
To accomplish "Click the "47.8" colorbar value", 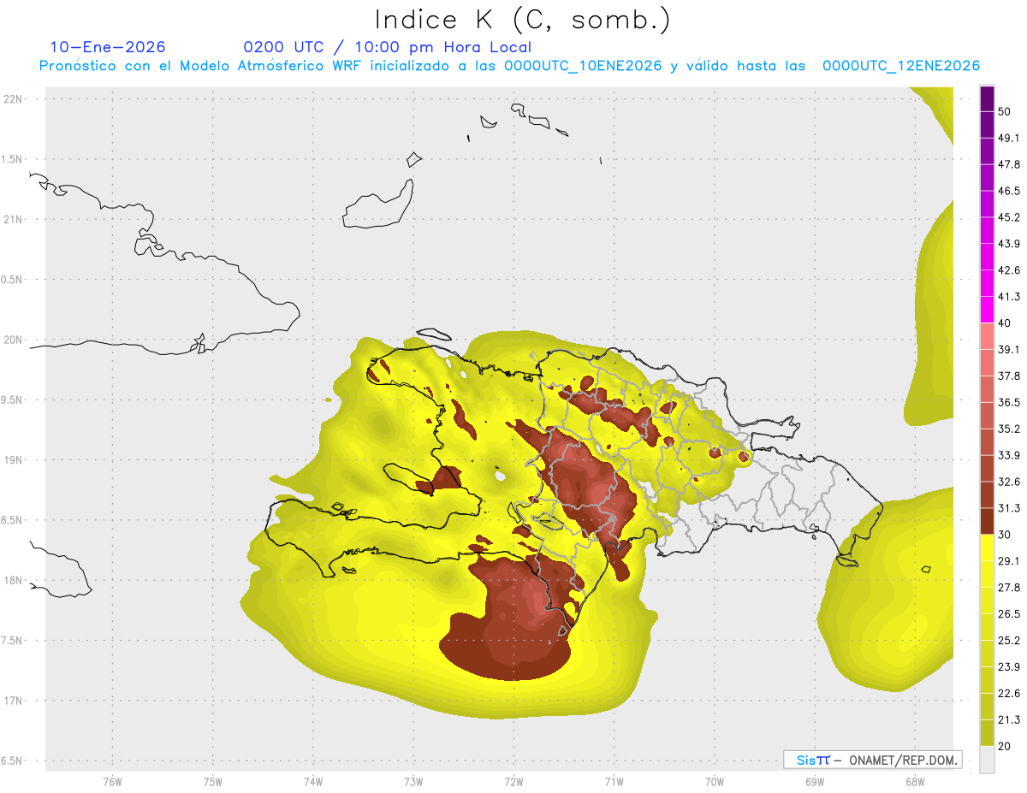I will (x=1009, y=165).
